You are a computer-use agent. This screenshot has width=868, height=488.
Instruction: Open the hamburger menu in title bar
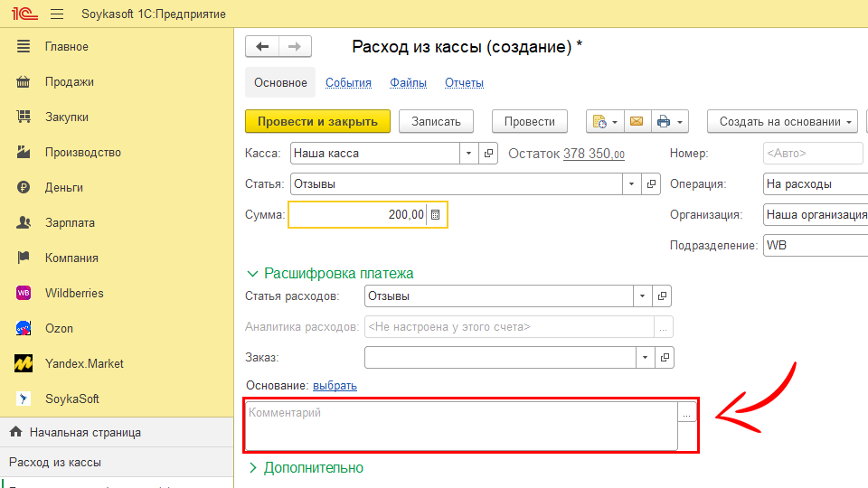57,14
